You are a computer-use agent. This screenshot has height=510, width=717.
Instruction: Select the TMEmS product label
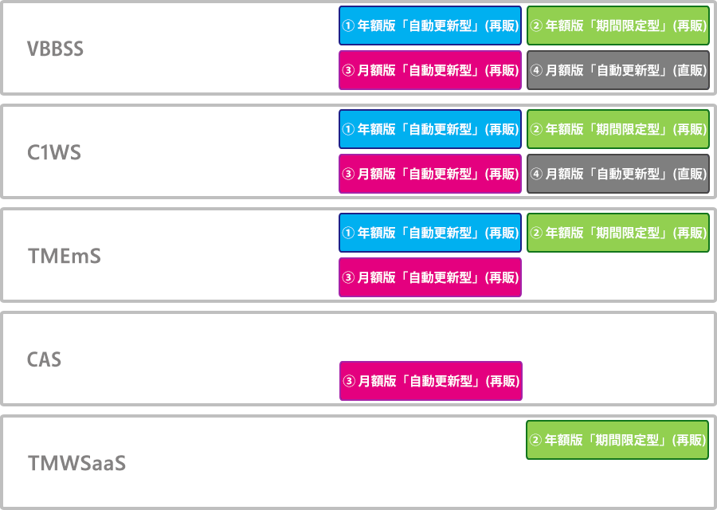[x=65, y=256]
